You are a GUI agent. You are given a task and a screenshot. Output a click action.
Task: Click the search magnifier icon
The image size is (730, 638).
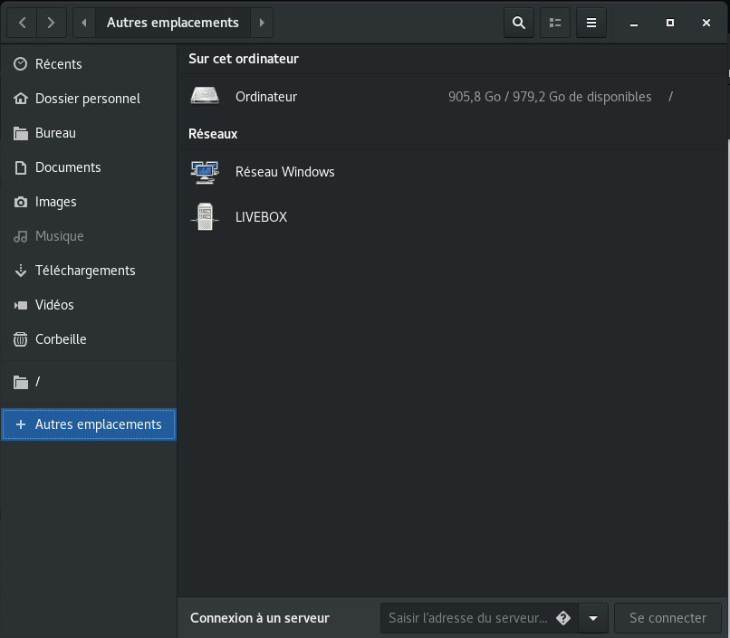[519, 23]
